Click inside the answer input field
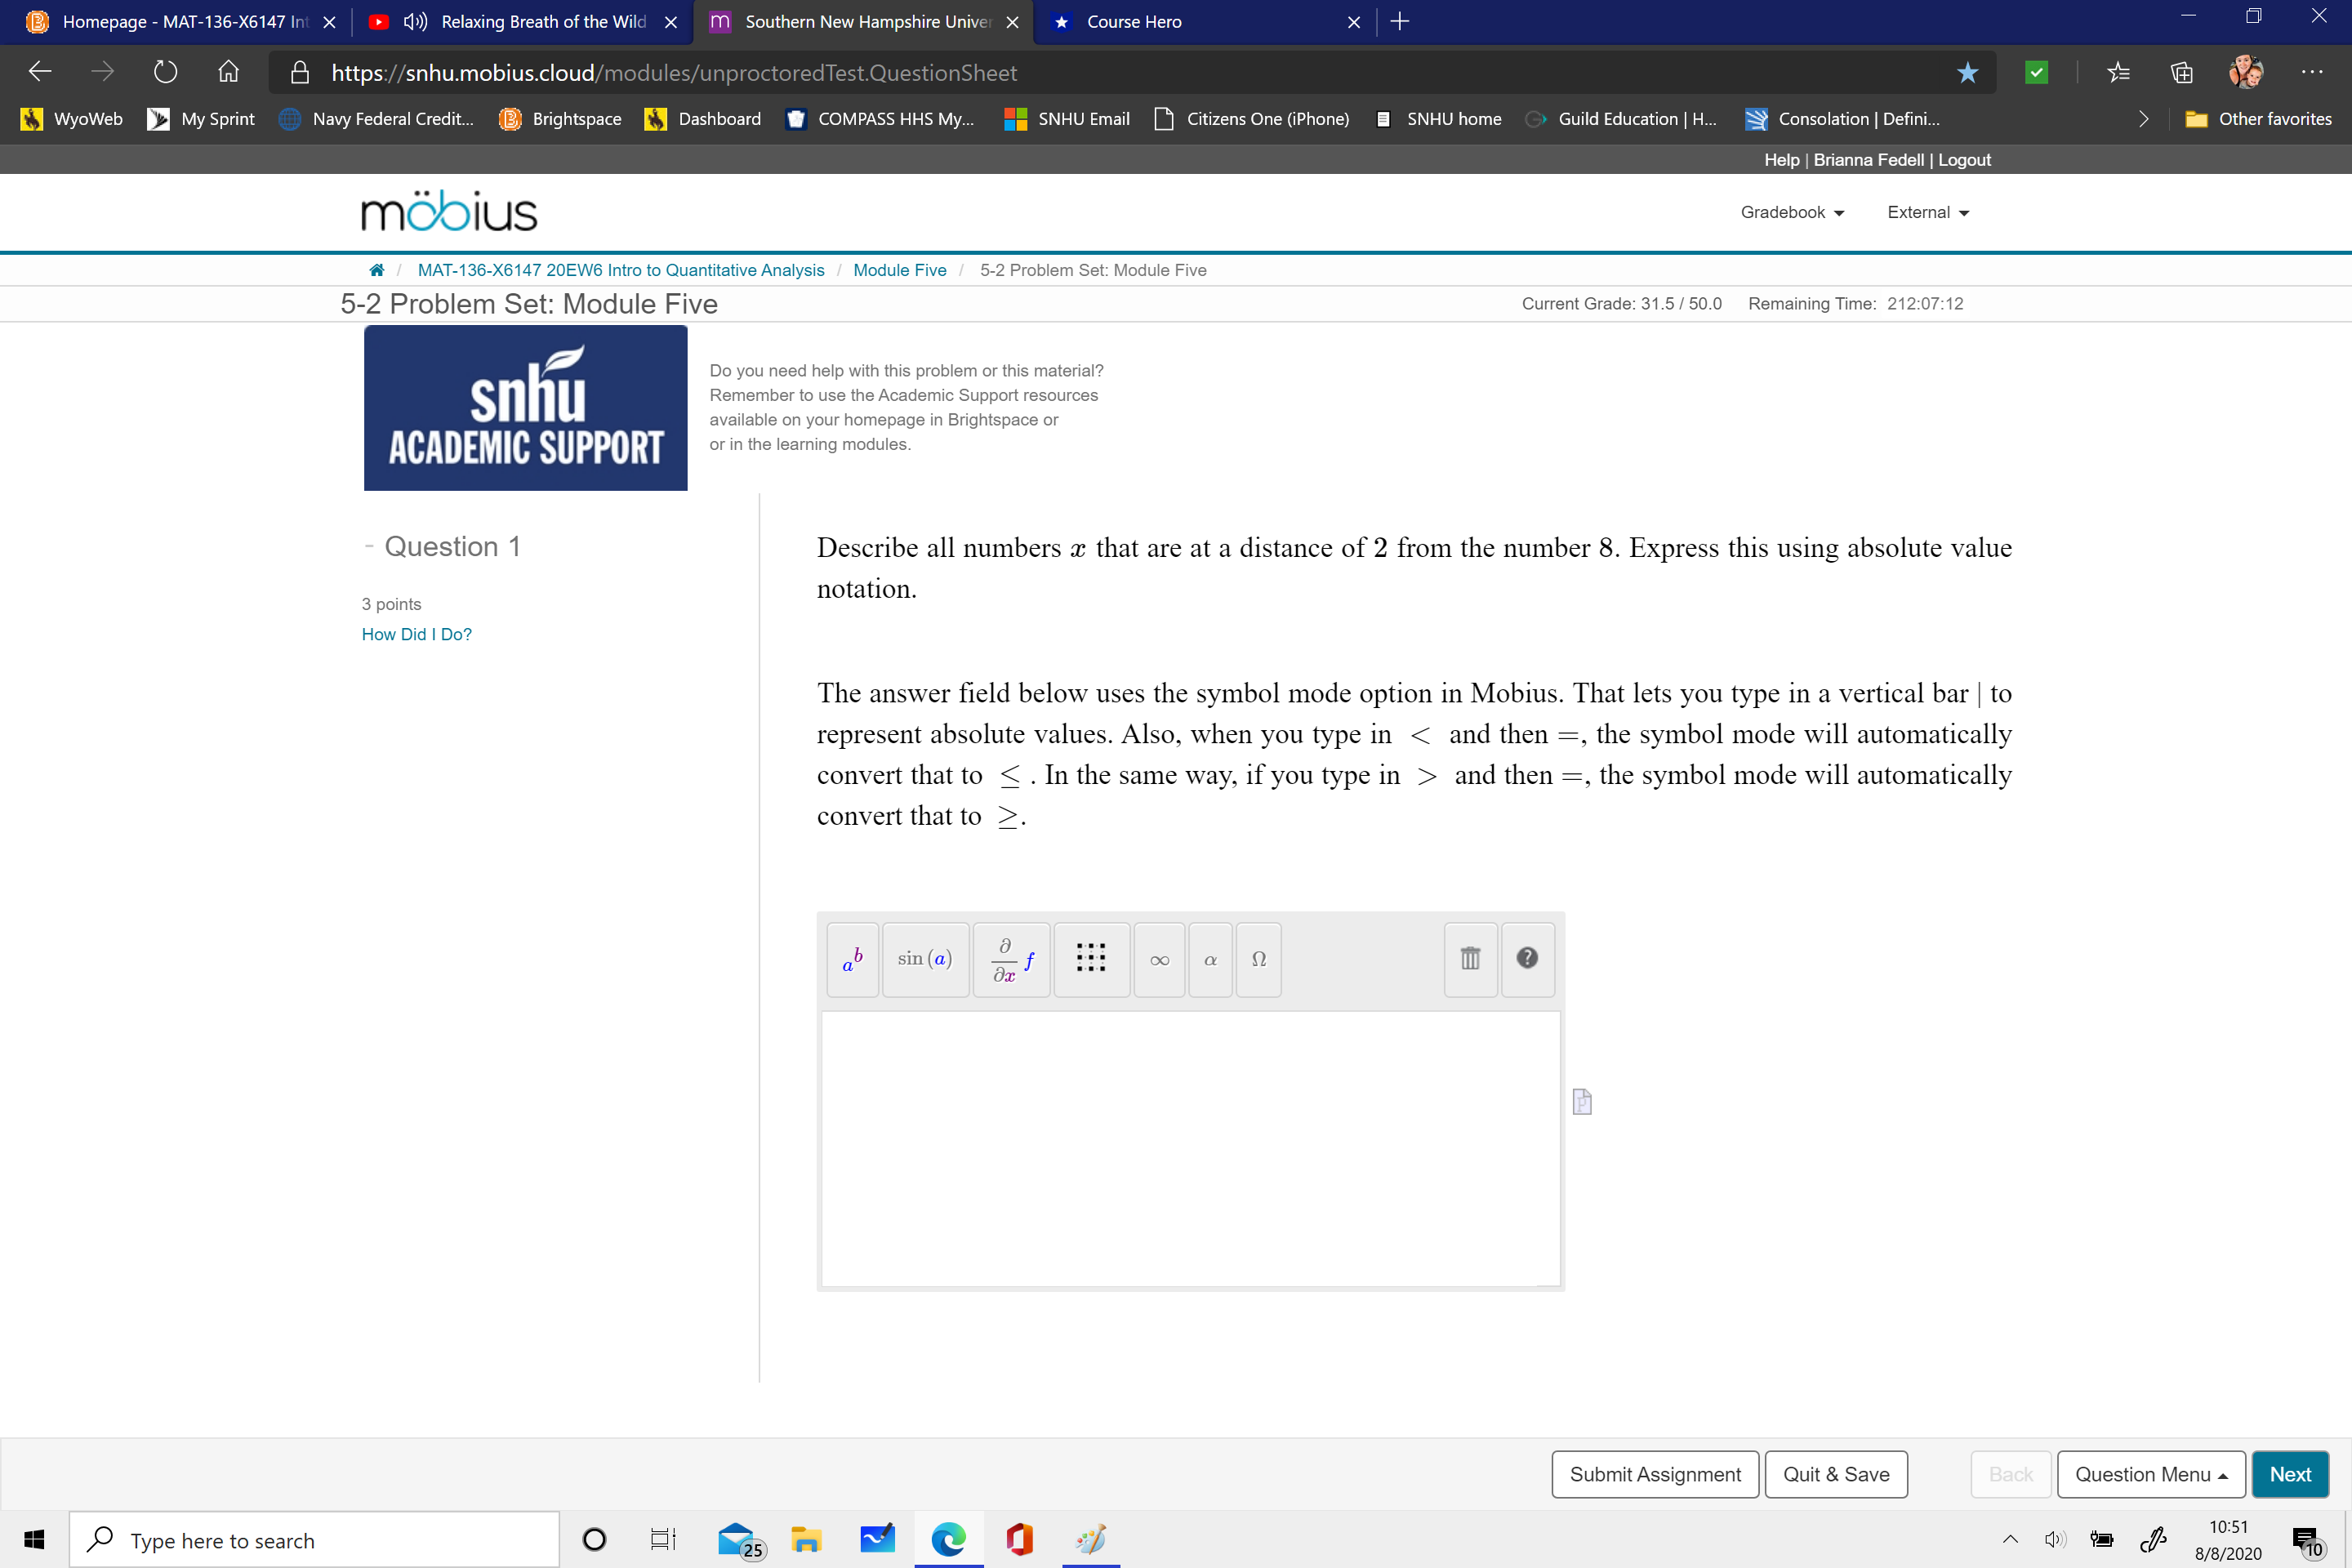 [x=1190, y=1150]
